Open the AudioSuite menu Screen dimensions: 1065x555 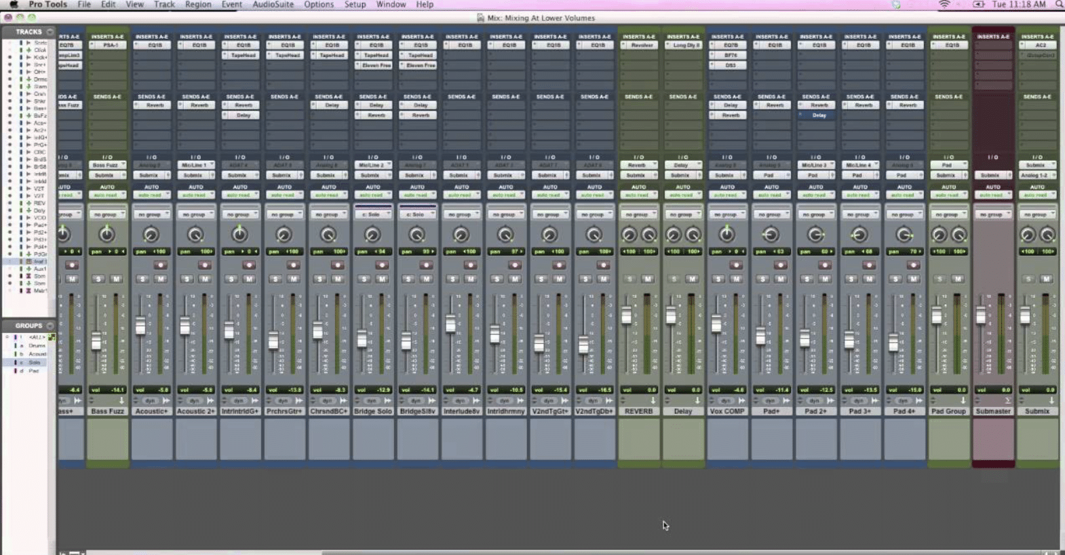point(273,5)
